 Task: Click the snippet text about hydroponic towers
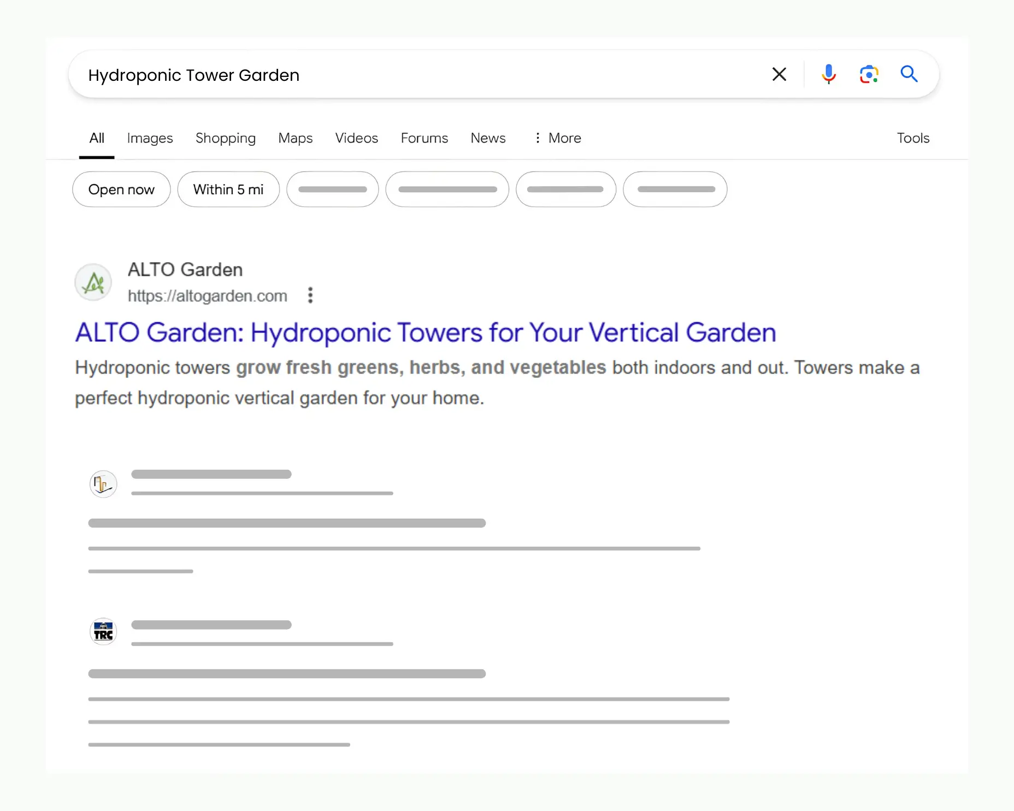pyautogui.click(x=497, y=383)
